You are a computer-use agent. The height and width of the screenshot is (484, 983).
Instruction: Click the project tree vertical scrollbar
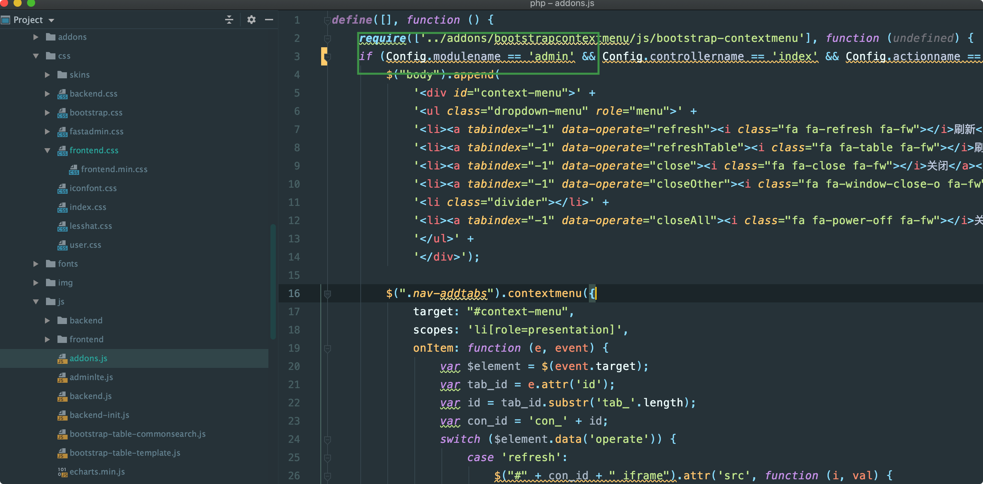273,282
